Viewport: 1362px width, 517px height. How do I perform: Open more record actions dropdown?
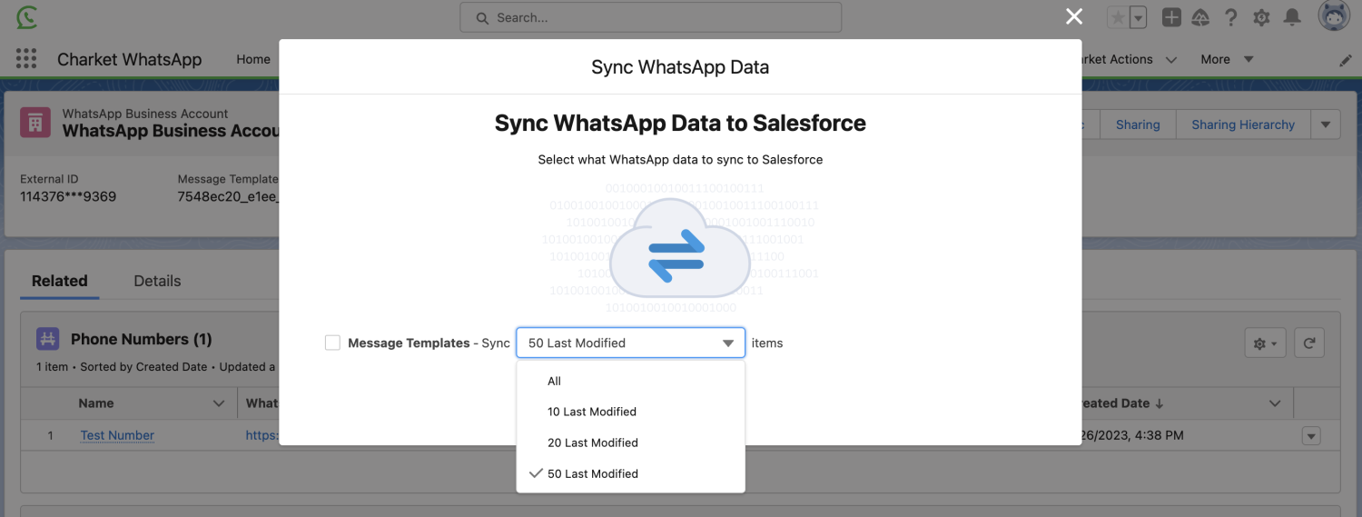pos(1326,124)
